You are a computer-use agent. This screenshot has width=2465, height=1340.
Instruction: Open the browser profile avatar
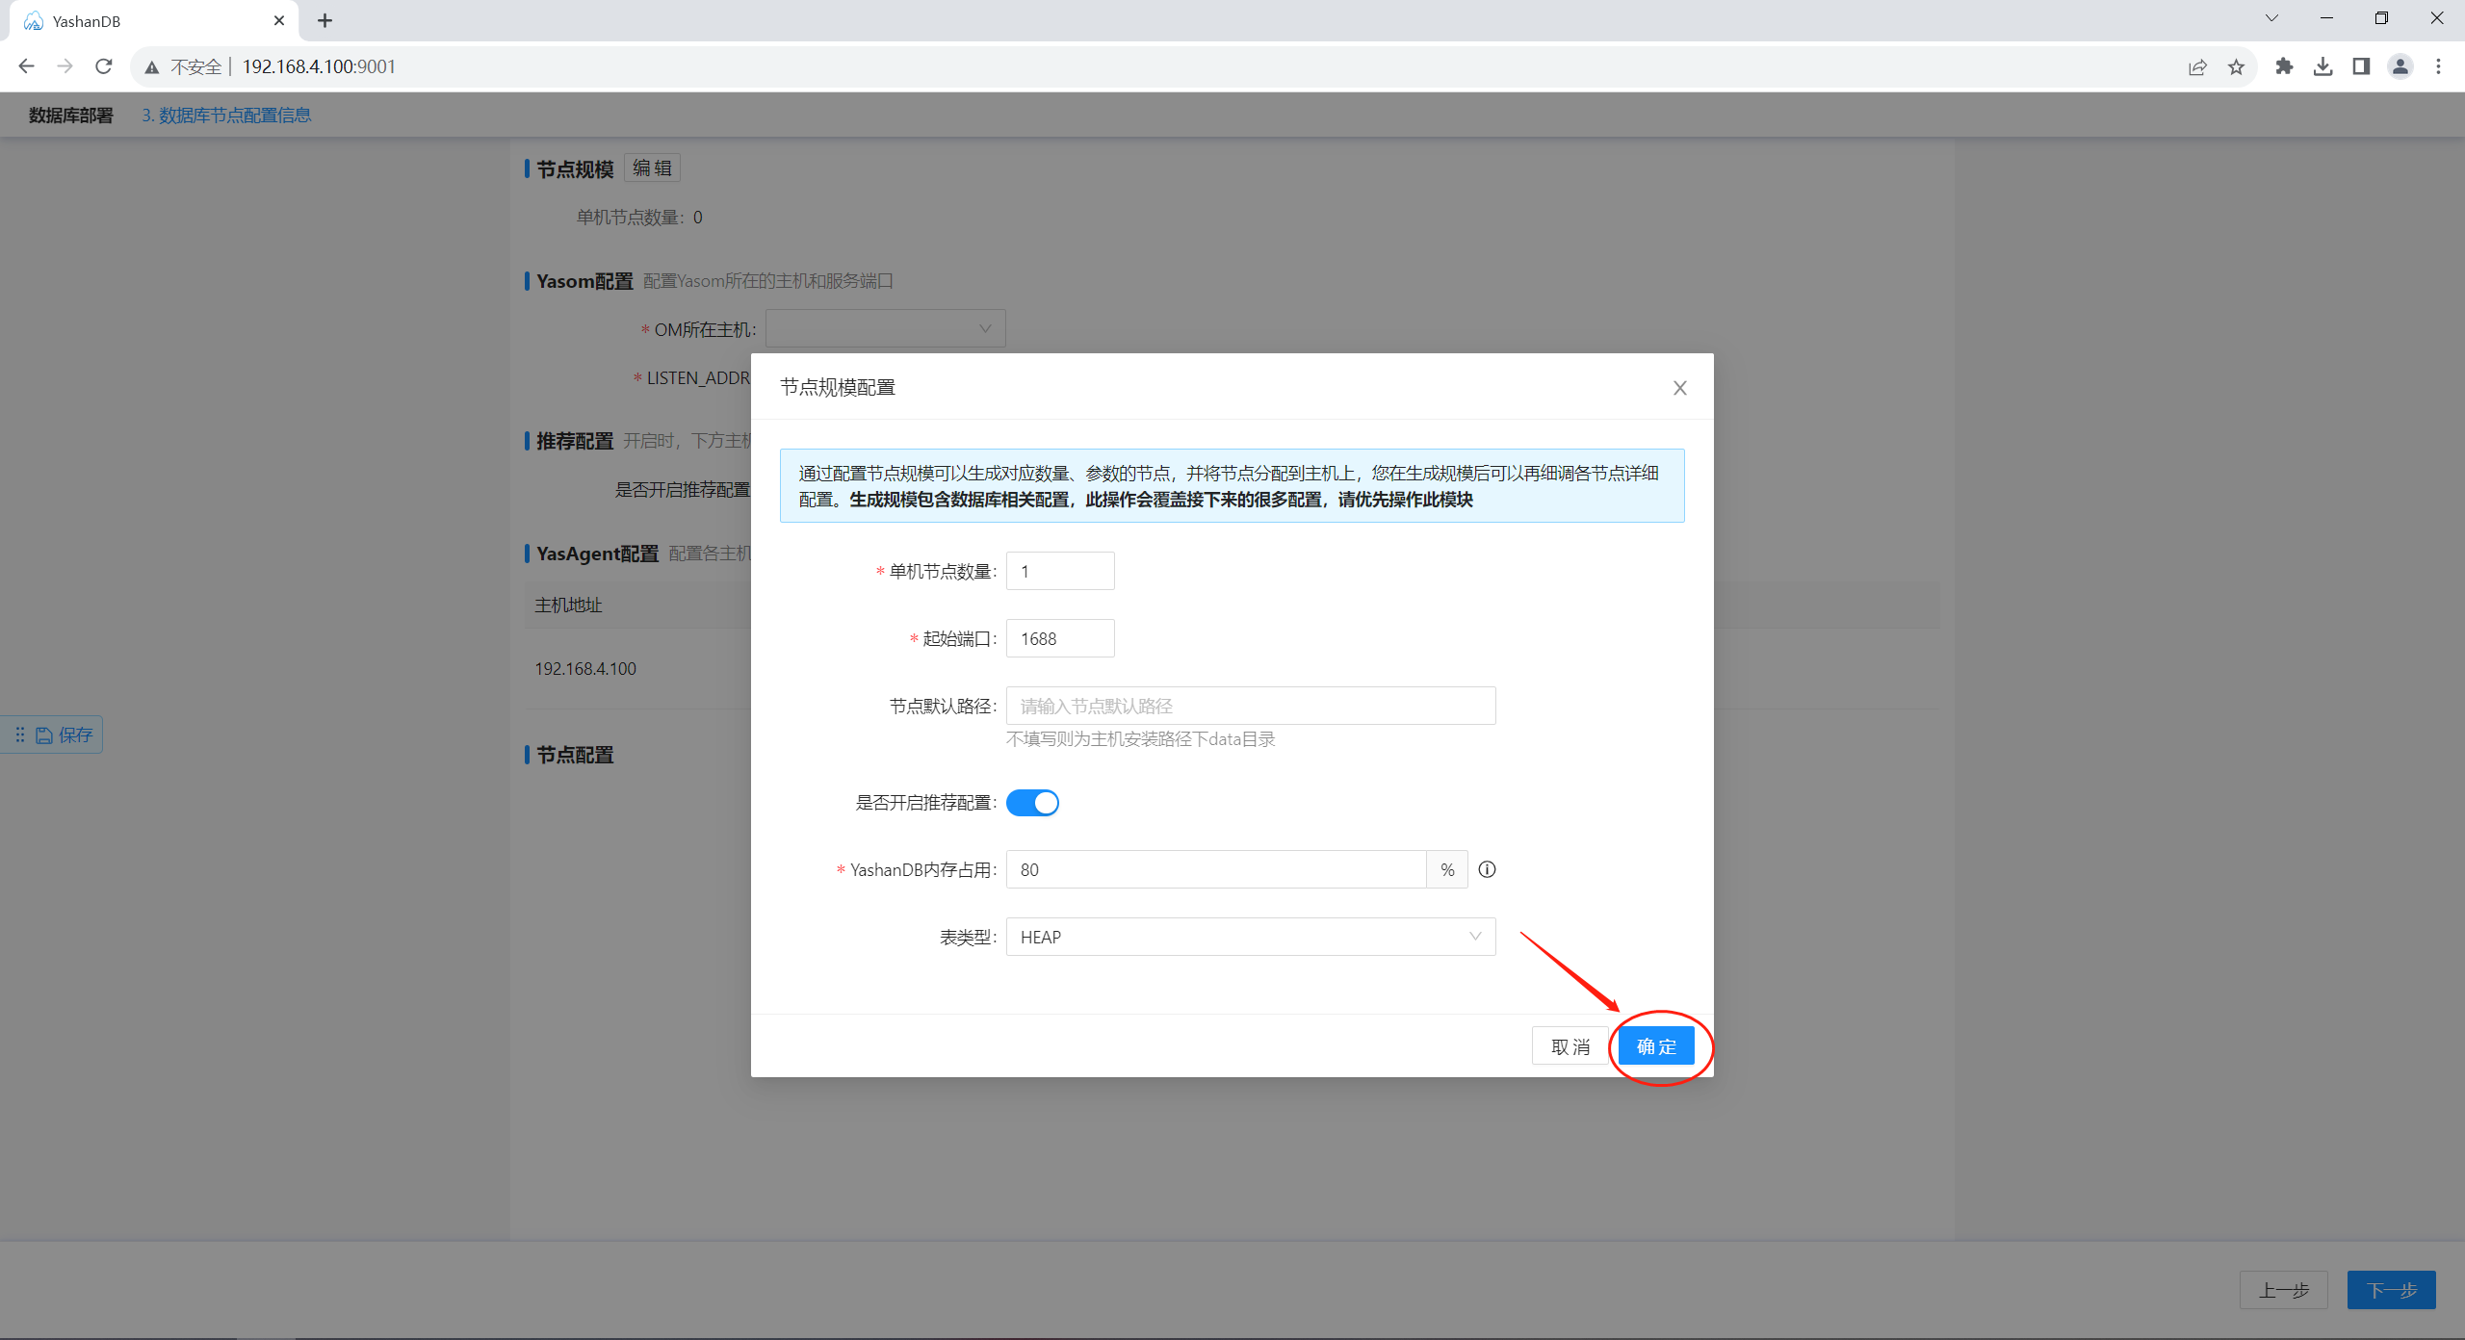click(x=2400, y=66)
